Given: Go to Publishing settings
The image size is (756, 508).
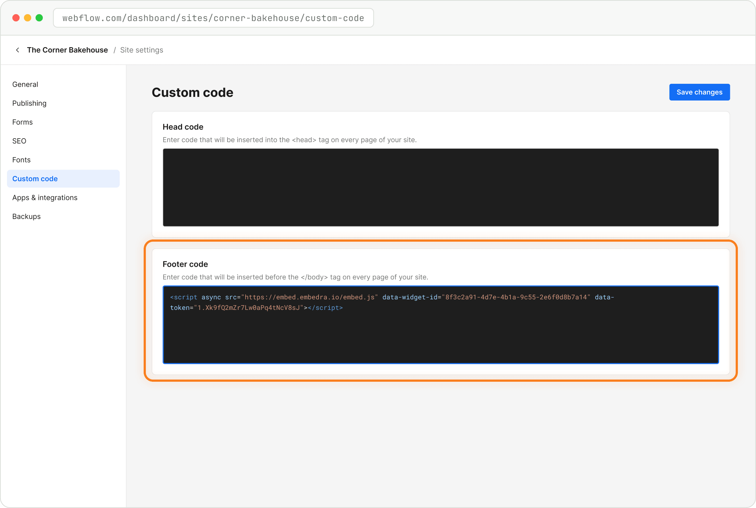Looking at the screenshot, I should (63, 103).
